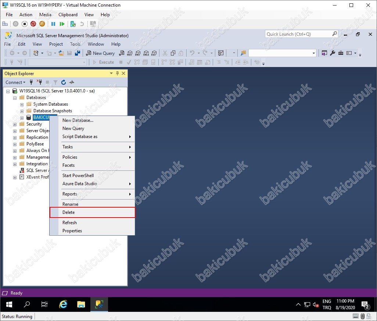The width and height of the screenshot is (377, 321).
Task: Click the VM Turn Off (stop) icon
Action: click(25, 24)
